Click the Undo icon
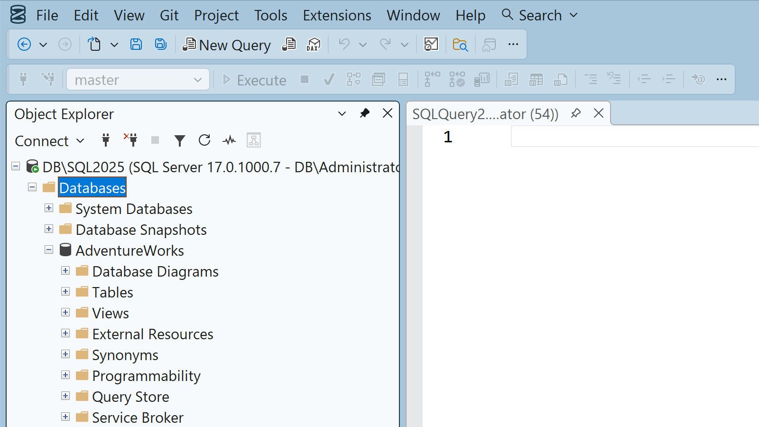This screenshot has width=759, height=427. (344, 45)
